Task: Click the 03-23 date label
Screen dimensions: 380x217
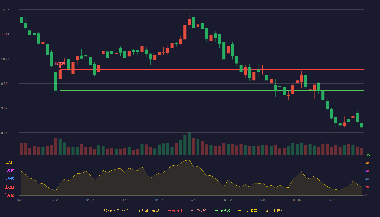Action: [x=56, y=200]
